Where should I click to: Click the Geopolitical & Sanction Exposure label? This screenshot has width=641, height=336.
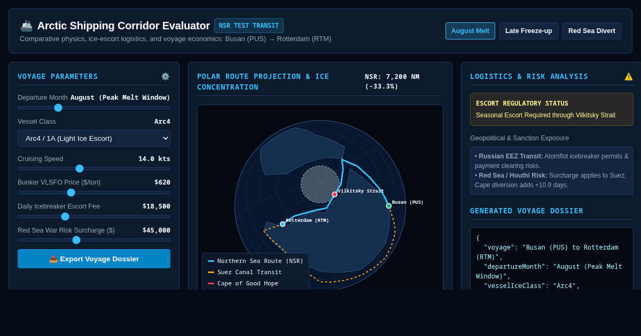click(x=519, y=138)
